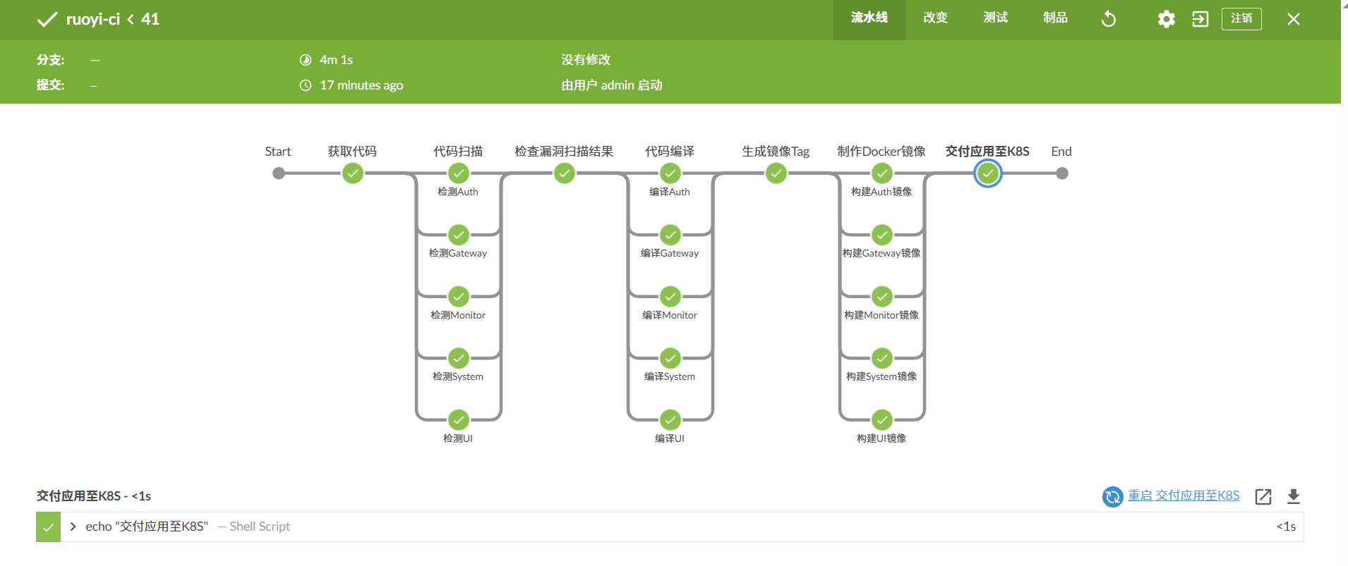The width and height of the screenshot is (1348, 566).
Task: Open pipeline settings gear icon
Action: (x=1166, y=19)
